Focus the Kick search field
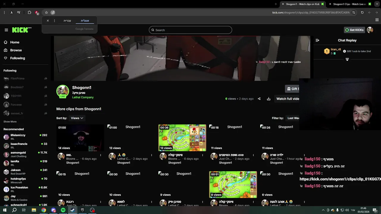Screen dimensions: 381x214 [190, 30]
